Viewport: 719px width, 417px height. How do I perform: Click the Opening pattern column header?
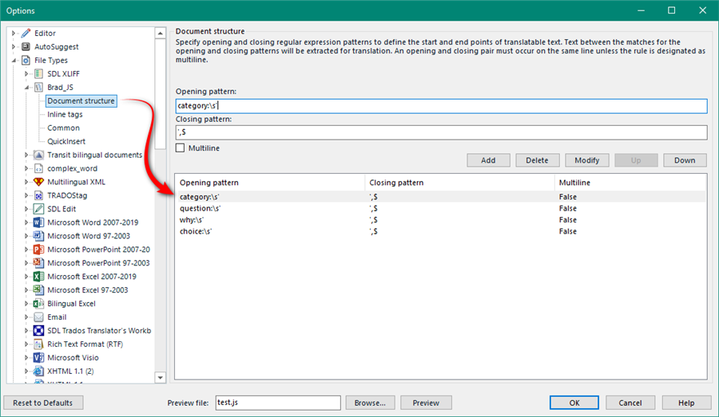270,183
